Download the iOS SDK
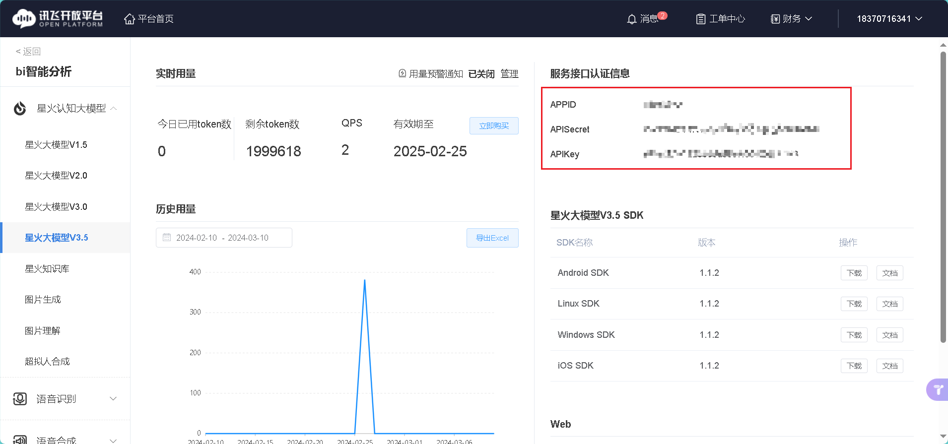Viewport: 948px width, 444px height. click(x=854, y=366)
